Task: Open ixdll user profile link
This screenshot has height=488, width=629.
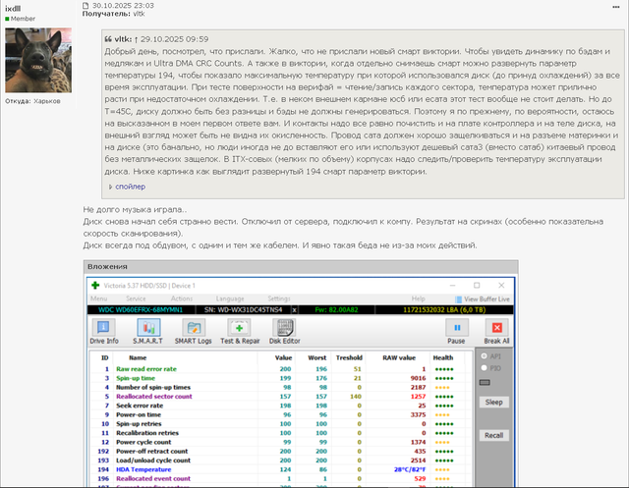Action: pyautogui.click(x=13, y=9)
